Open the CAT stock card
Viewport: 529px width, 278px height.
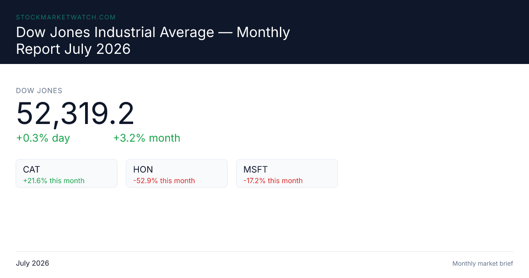67,173
